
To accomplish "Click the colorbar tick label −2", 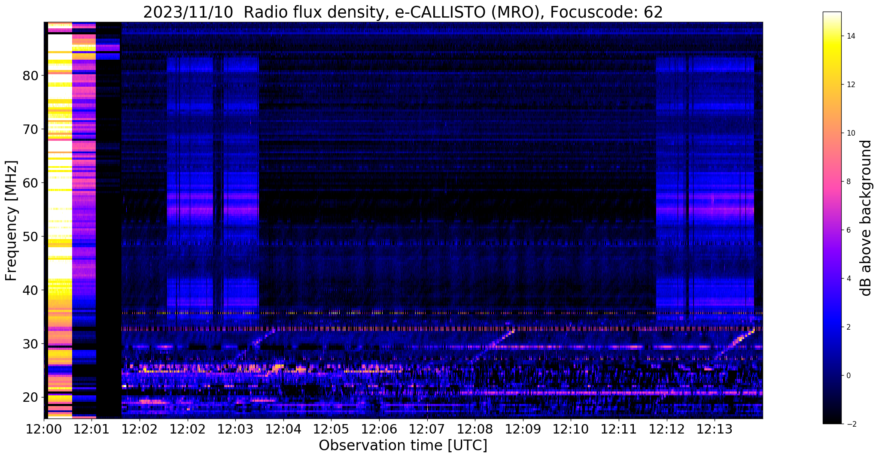I will pos(851,424).
